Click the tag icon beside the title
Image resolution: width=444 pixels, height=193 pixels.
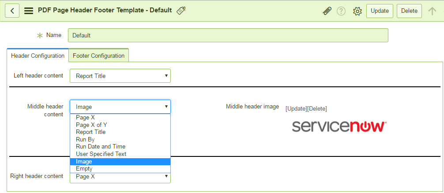[x=181, y=11]
